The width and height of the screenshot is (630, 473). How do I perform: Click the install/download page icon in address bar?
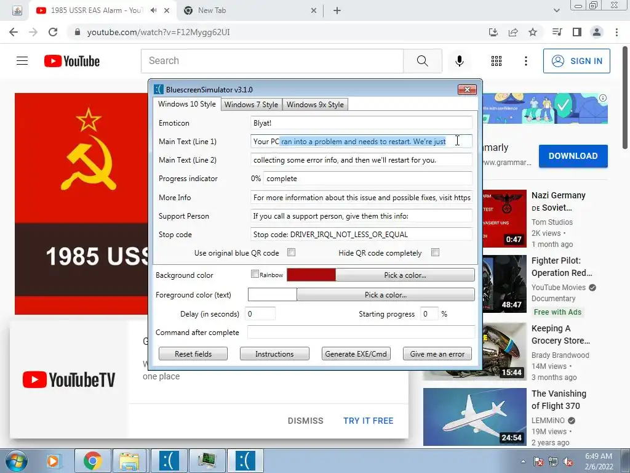[x=493, y=32]
